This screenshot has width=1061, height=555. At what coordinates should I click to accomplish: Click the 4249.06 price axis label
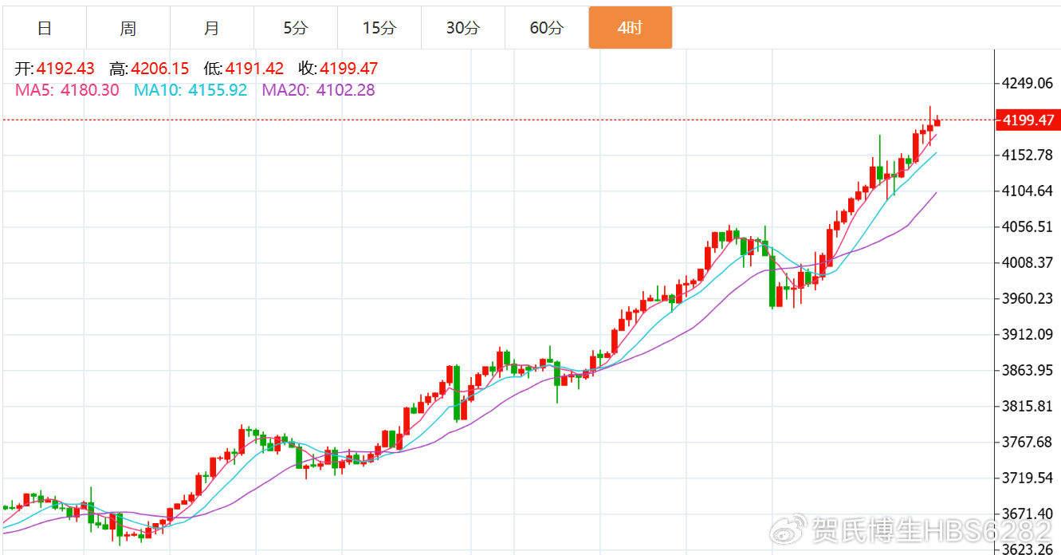coord(1028,83)
